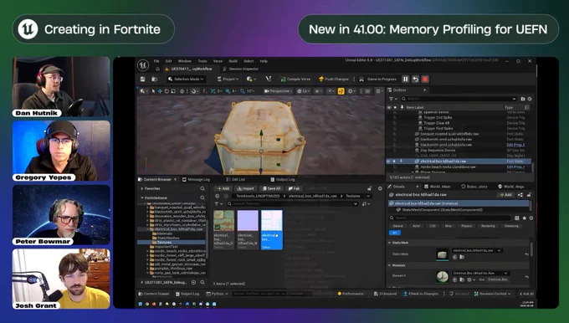Open the Verse menu
The image size is (569, 323).
click(218, 61)
